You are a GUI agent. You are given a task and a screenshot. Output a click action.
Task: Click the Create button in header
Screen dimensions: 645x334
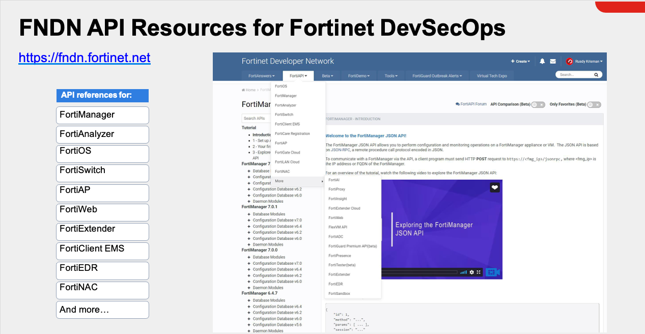(520, 61)
